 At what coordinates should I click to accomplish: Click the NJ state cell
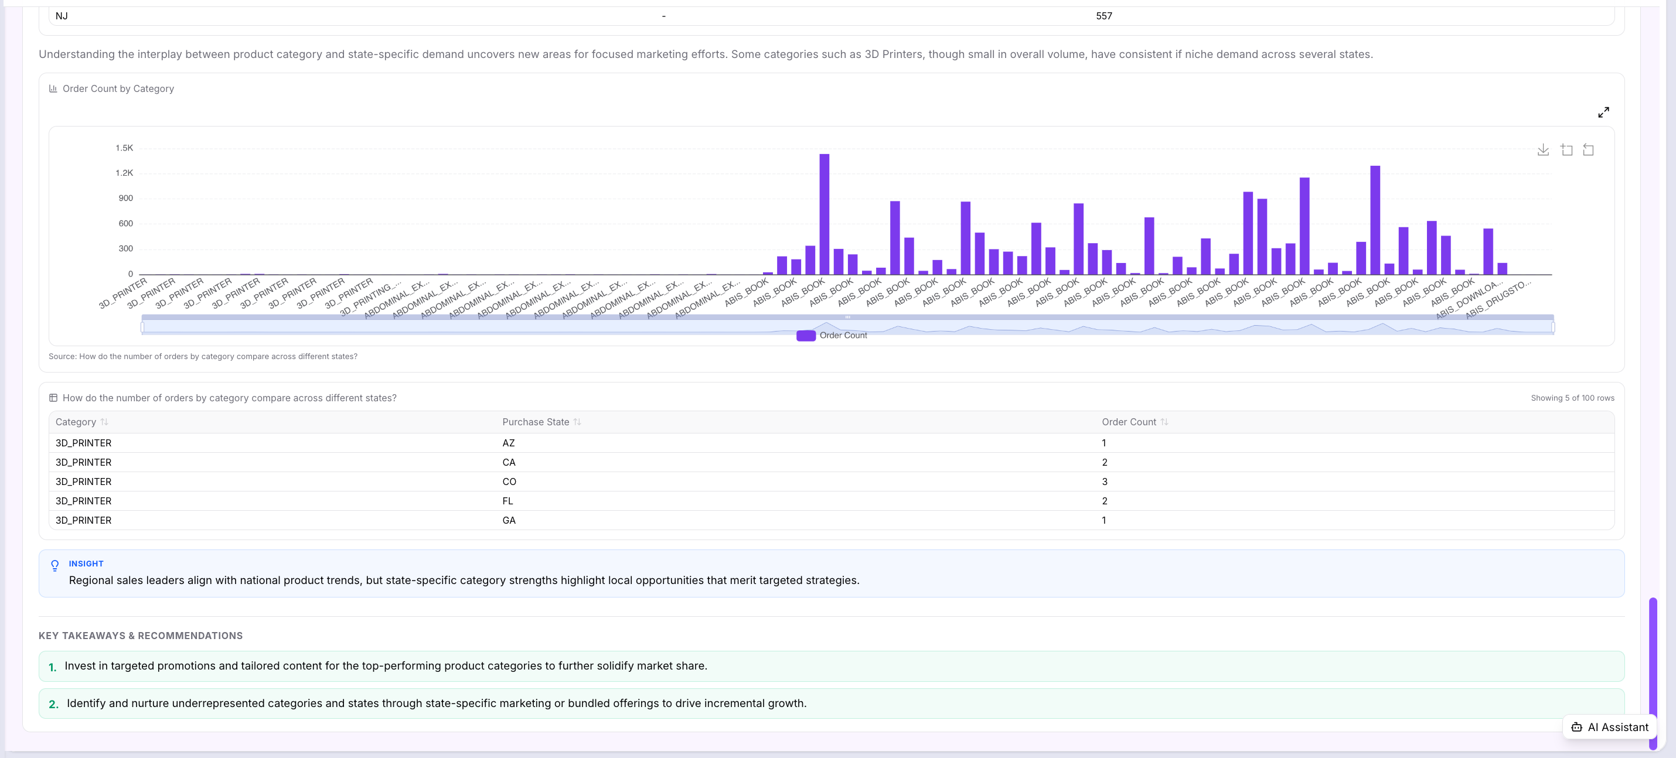(x=62, y=16)
